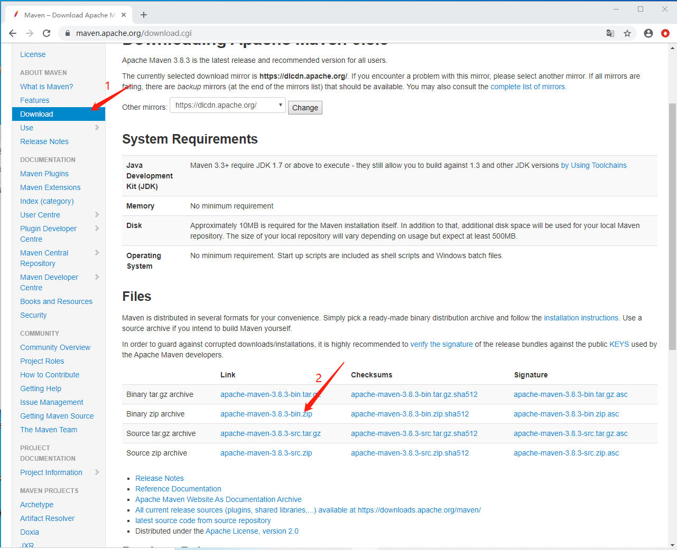The height and width of the screenshot is (550, 677).
Task: Expand the Use submenu chevron
Action: pos(97,128)
